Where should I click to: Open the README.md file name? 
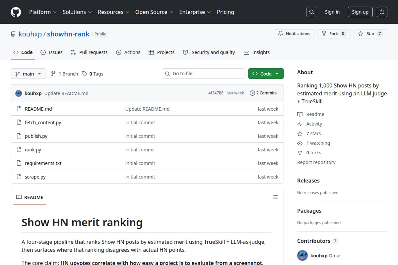click(x=38, y=109)
